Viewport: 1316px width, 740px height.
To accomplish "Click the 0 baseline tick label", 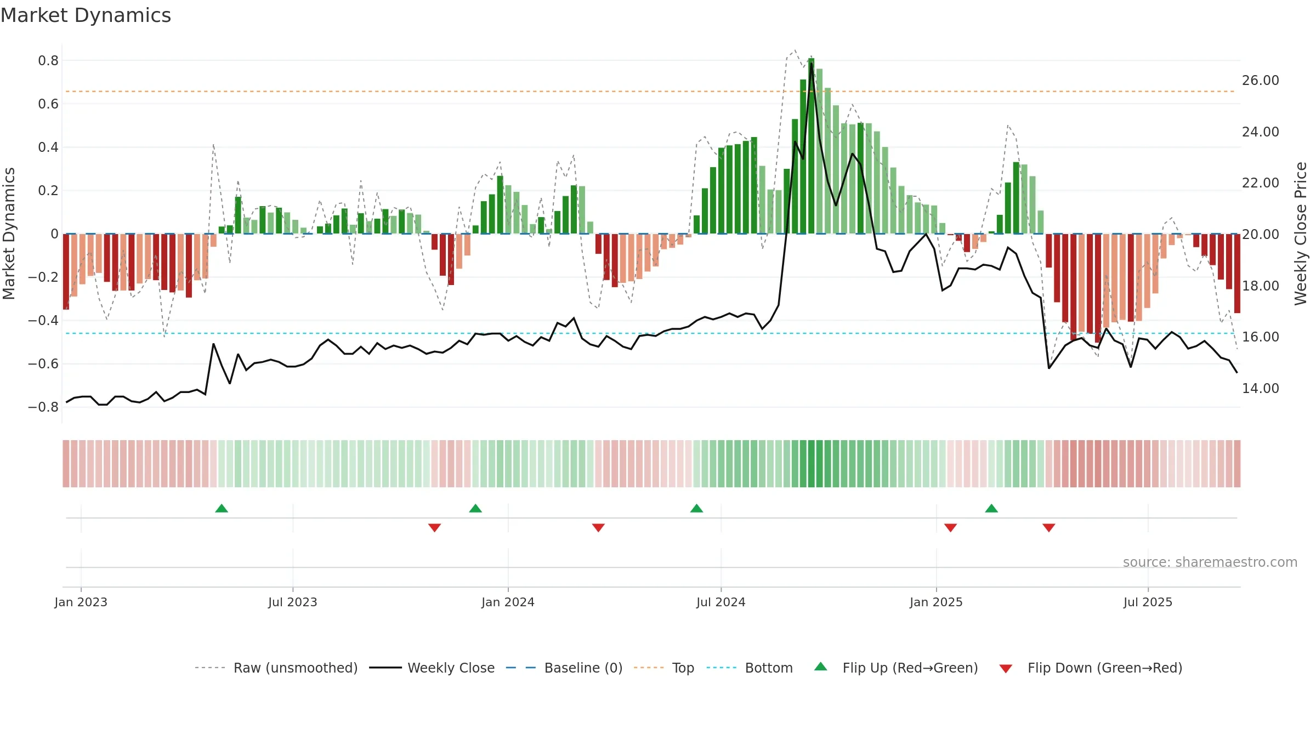I will click(54, 234).
